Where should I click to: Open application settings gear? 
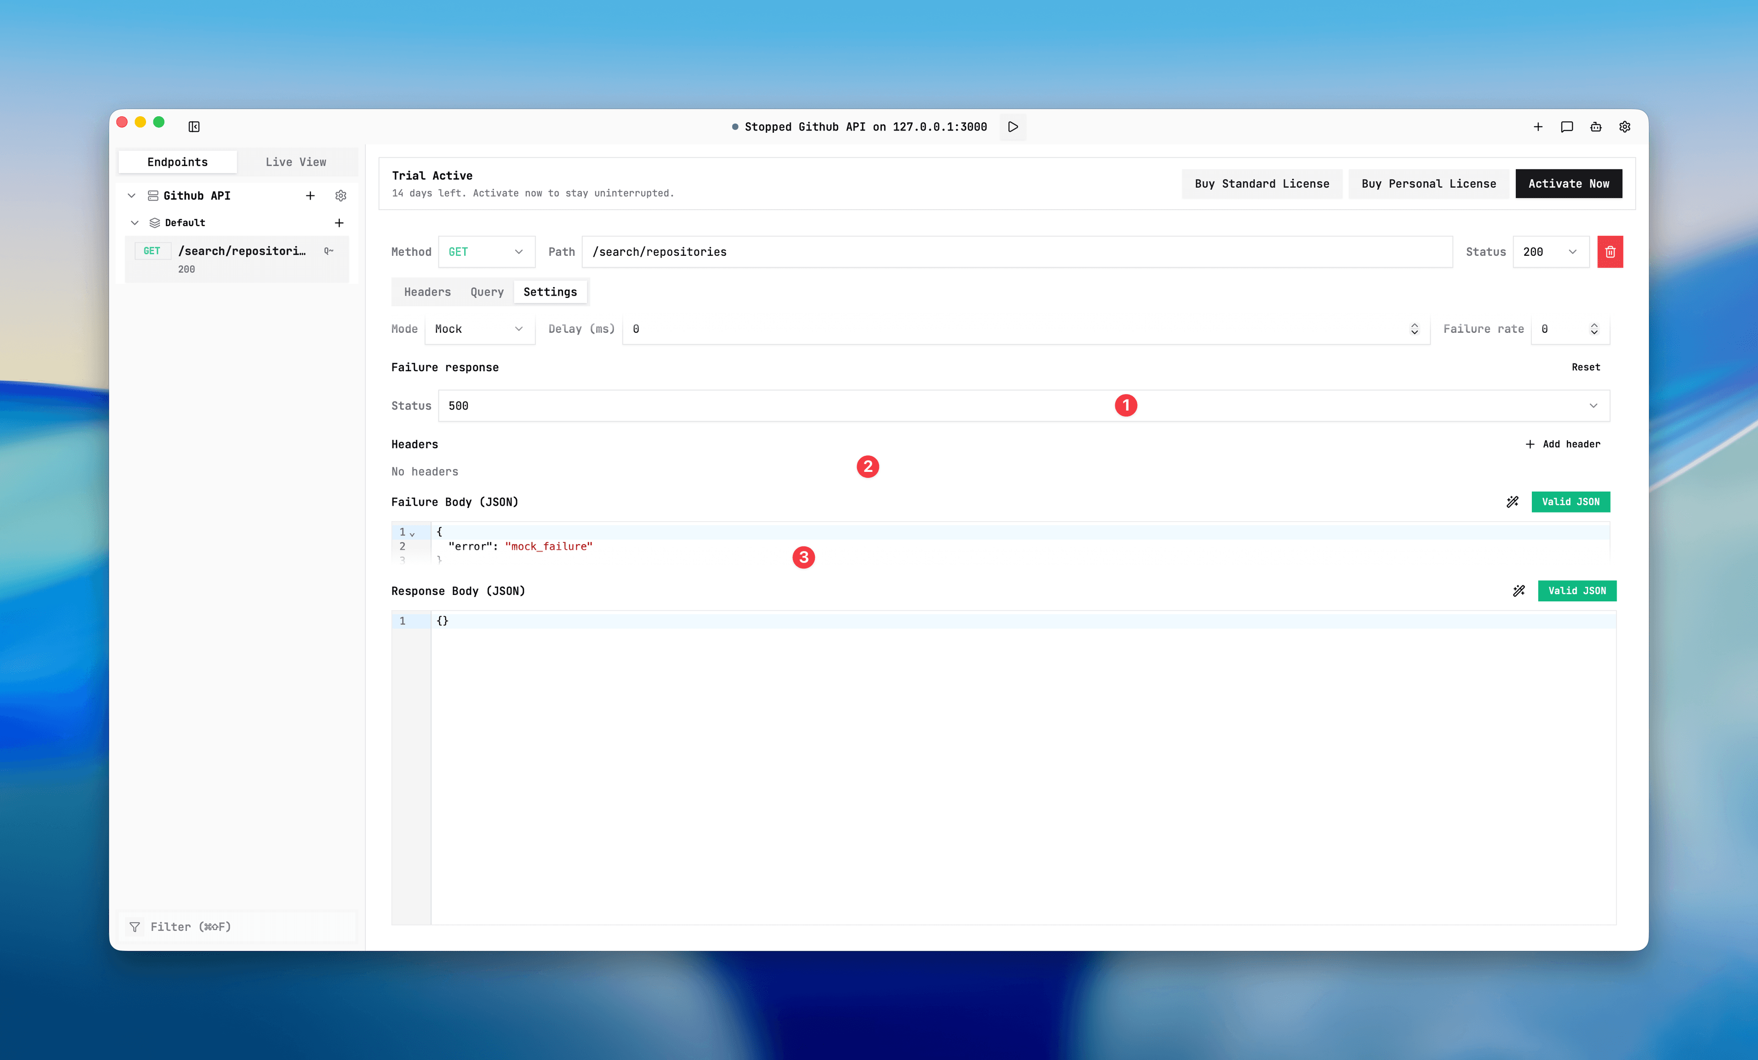tap(1625, 127)
